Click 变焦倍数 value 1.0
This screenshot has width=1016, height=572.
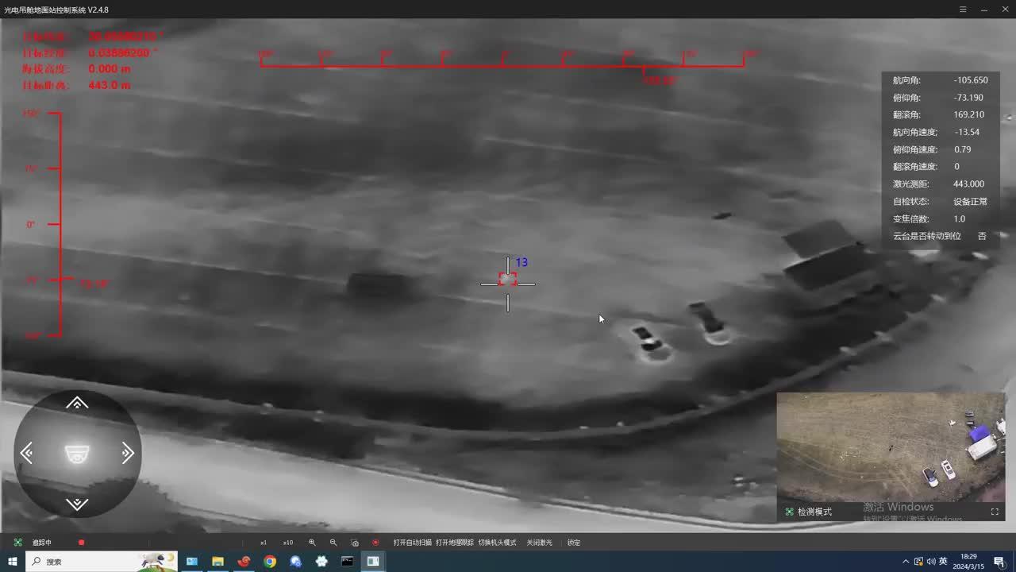[x=960, y=218]
